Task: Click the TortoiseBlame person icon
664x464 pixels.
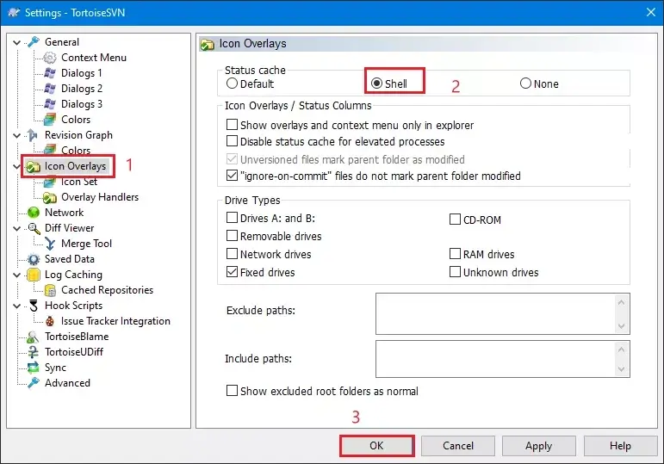Action: [x=33, y=337]
